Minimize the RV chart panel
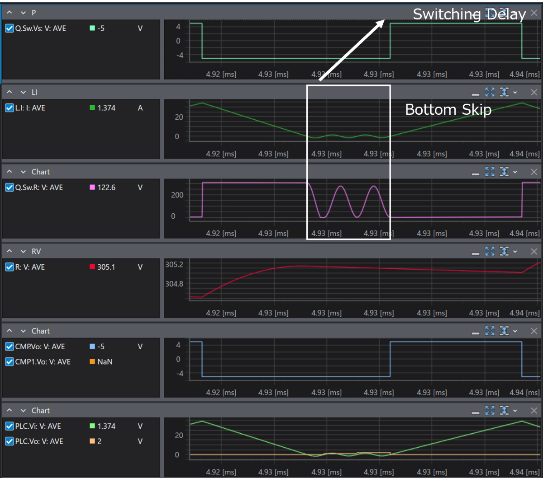Image resolution: width=543 pixels, height=478 pixels. [475, 252]
